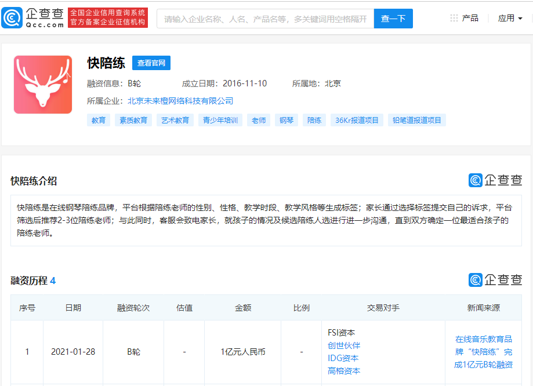Open 北京未来橙网络科技有限公司 company link
This screenshot has width=533, height=386.
point(180,101)
